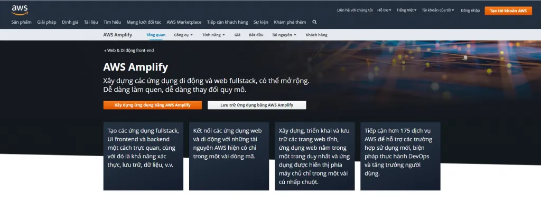Open the Định giá menu
This screenshot has height=203, width=541.
(70, 22)
